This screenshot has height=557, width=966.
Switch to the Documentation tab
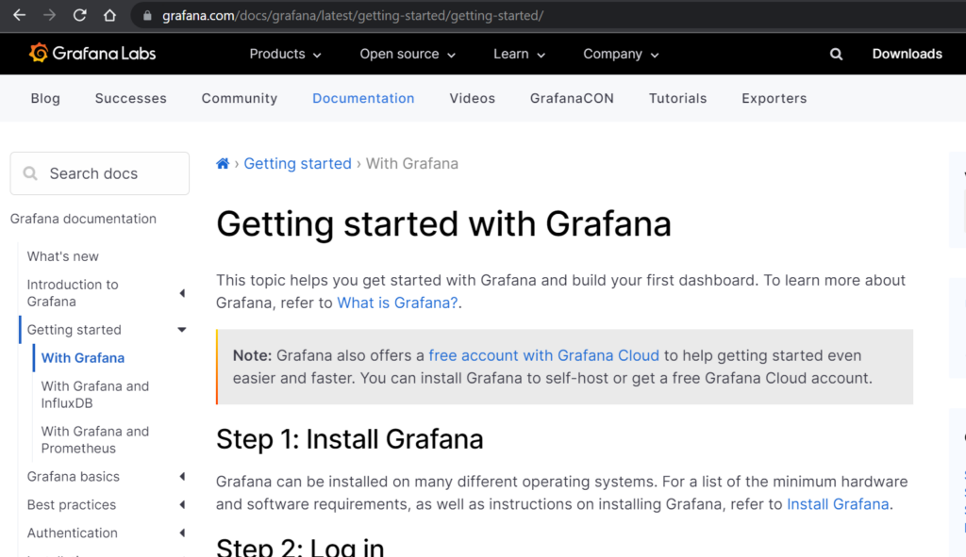[363, 98]
